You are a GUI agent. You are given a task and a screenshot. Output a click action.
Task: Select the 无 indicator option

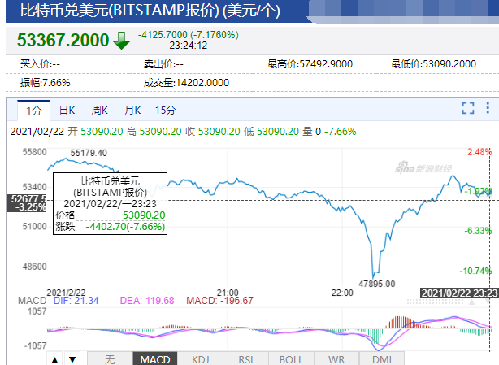(110, 359)
